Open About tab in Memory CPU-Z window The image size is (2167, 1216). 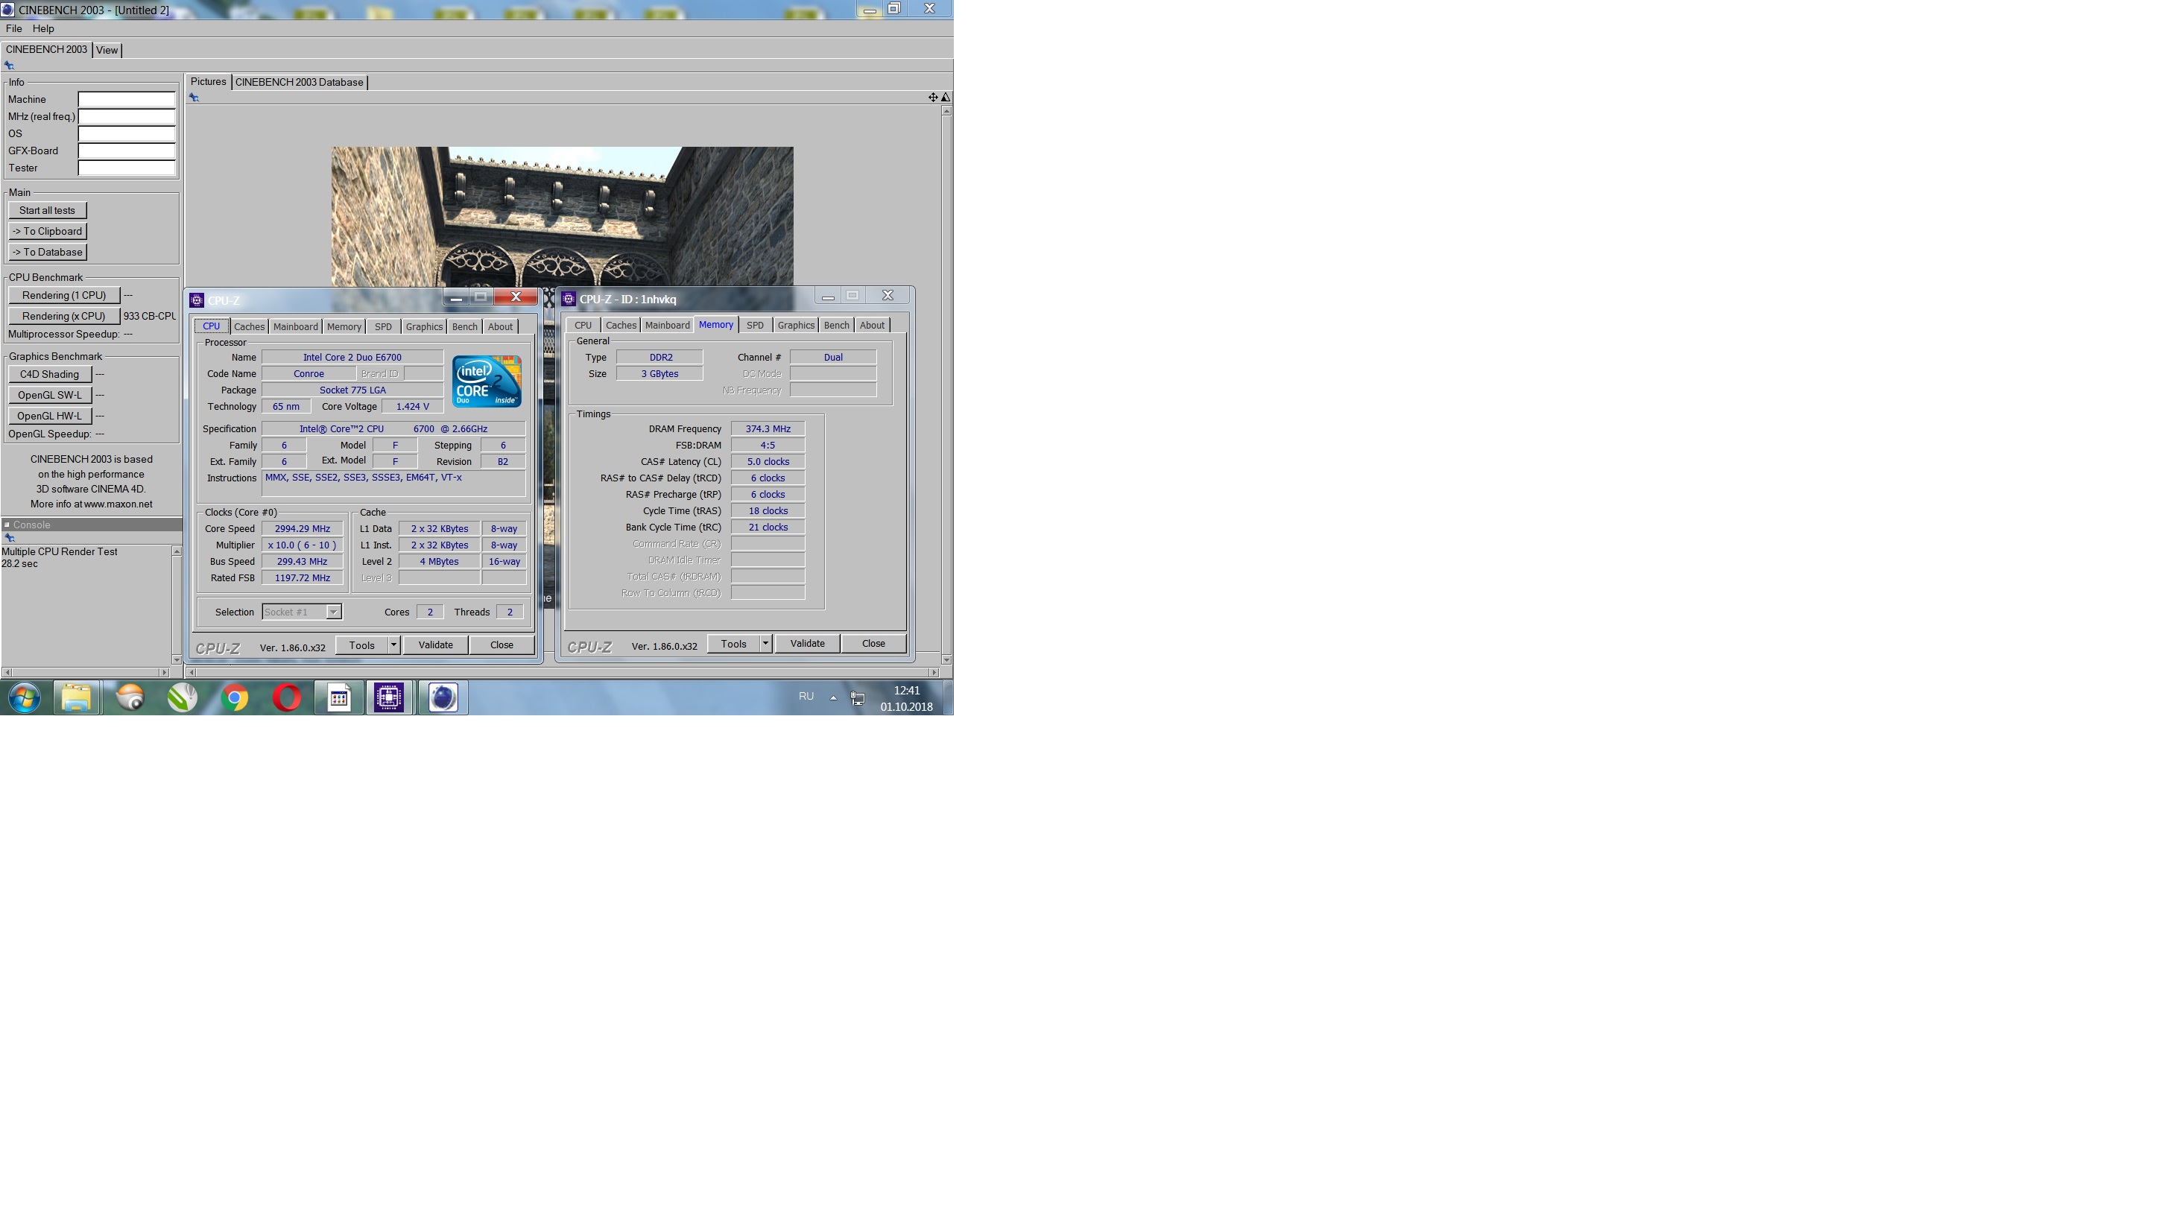pyautogui.click(x=872, y=326)
